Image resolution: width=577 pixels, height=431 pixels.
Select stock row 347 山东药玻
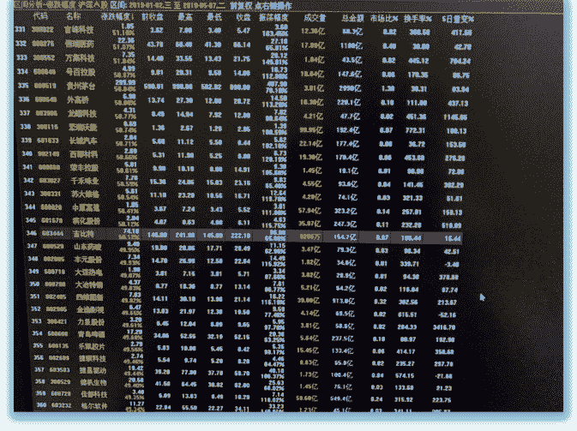[243, 248]
